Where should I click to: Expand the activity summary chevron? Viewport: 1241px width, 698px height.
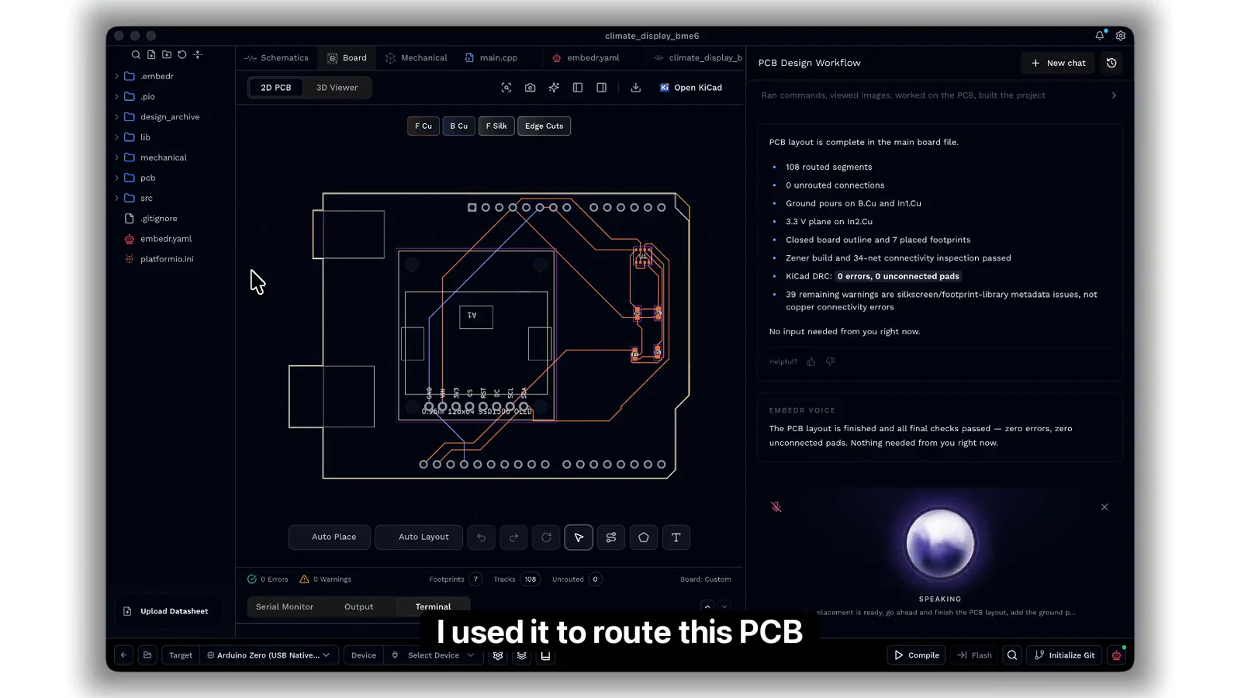(x=1115, y=95)
